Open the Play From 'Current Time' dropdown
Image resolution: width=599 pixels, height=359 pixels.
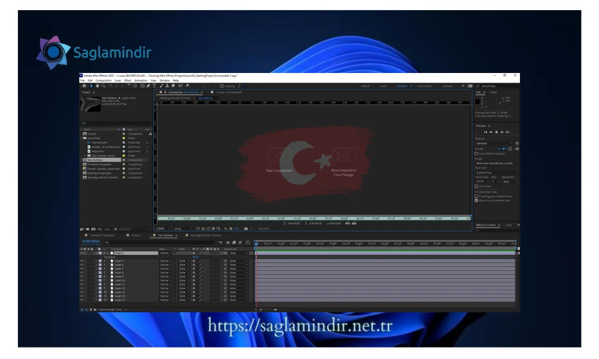tap(497, 173)
